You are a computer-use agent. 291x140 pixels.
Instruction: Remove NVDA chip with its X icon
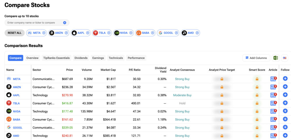click(x=131, y=33)
